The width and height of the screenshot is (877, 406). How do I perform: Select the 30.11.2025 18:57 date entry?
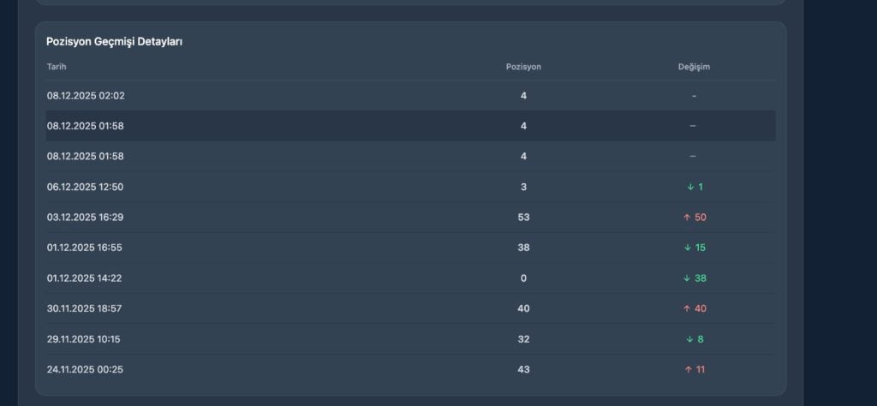pyautogui.click(x=85, y=308)
